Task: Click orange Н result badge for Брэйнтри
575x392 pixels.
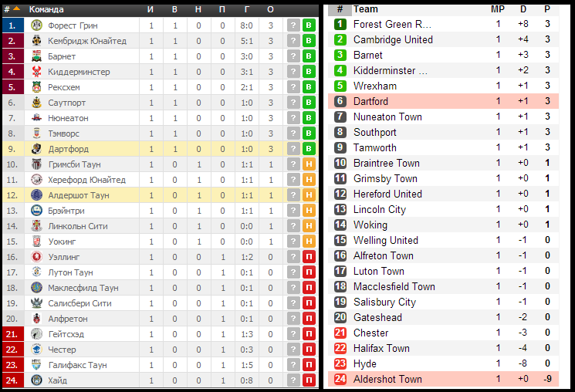Action: pos(309,210)
